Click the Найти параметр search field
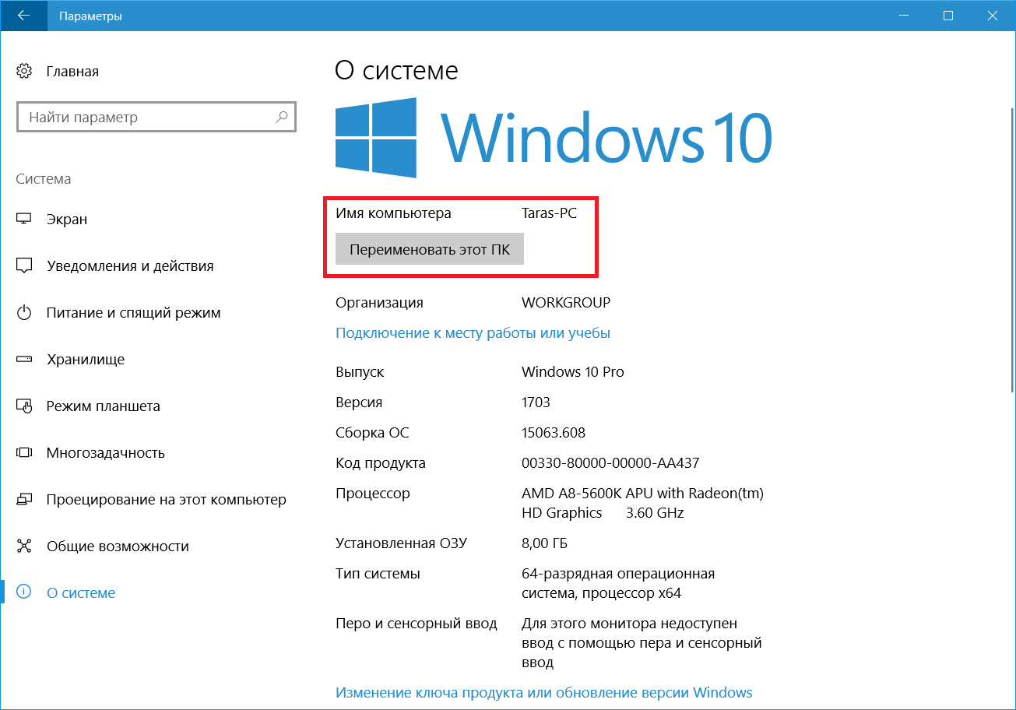This screenshot has height=710, width=1016. point(156,118)
